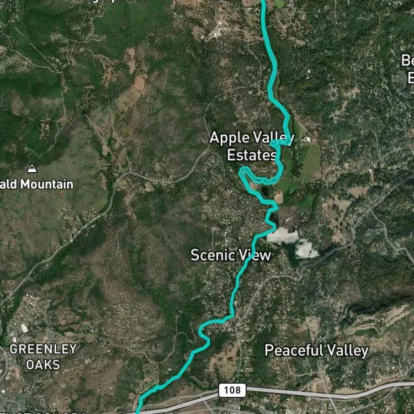Tap the large white dry reservoir bed beside route

pyautogui.click(x=283, y=236)
